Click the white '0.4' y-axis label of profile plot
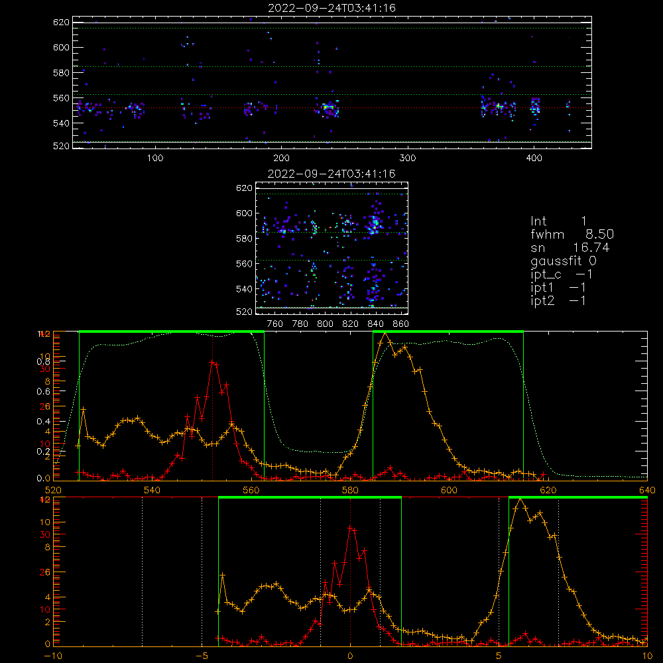Image resolution: width=663 pixels, height=663 pixels. 44,422
